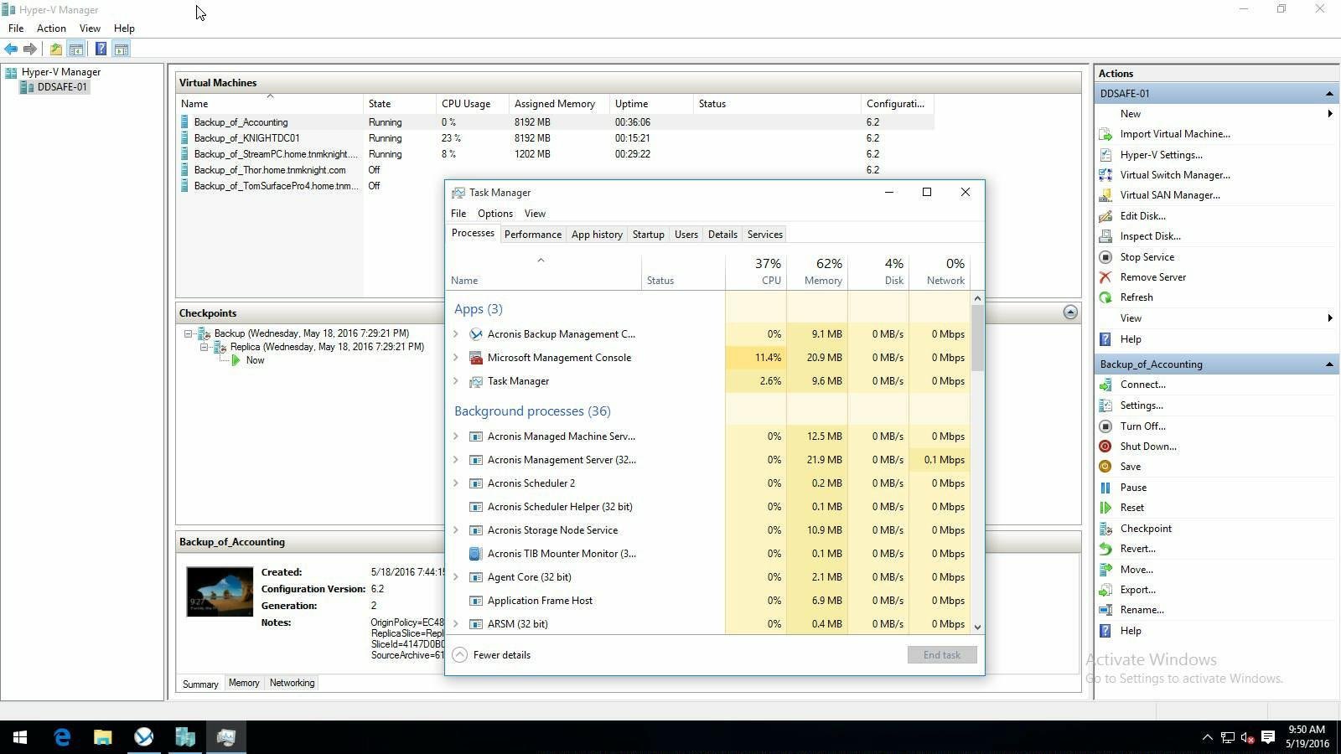Click the Backup_of_Accounting VM thumbnail

[220, 591]
